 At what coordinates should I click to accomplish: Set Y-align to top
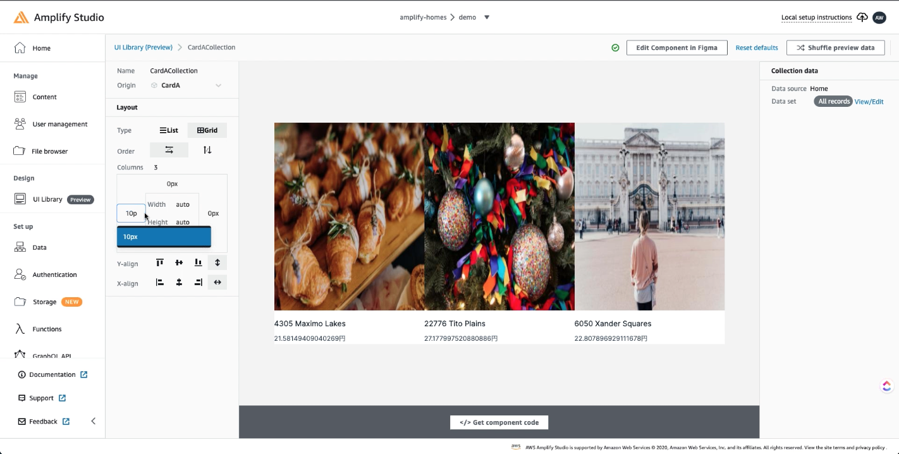160,262
